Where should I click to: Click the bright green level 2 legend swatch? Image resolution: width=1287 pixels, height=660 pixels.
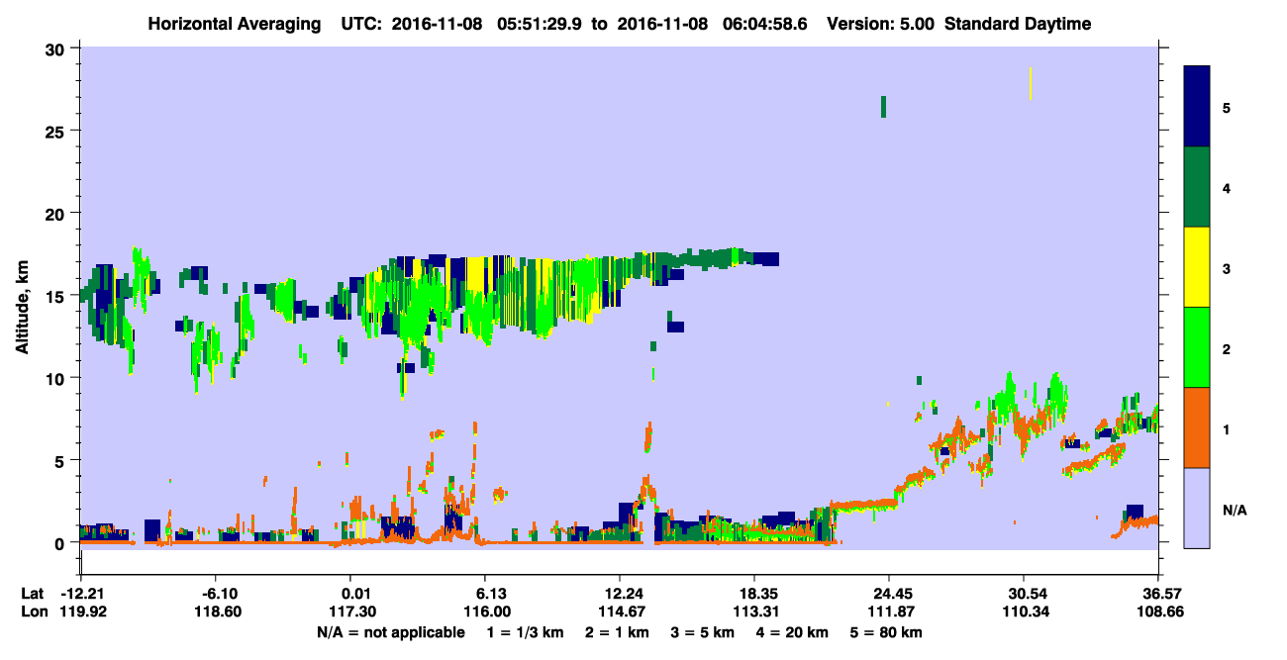(1197, 347)
